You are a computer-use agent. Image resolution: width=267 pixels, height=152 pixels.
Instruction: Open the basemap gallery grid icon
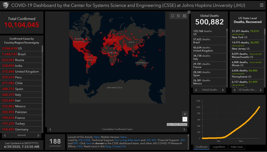point(184,16)
